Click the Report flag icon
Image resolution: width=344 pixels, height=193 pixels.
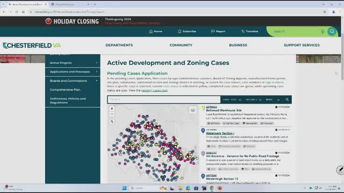point(213,32)
